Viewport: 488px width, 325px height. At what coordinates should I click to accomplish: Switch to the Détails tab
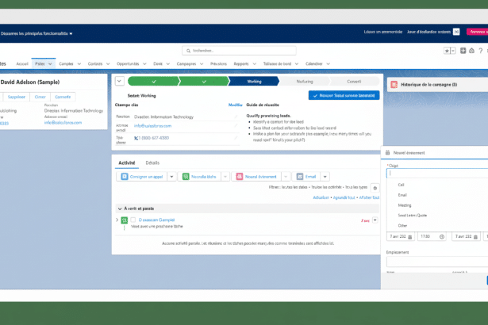152,162
